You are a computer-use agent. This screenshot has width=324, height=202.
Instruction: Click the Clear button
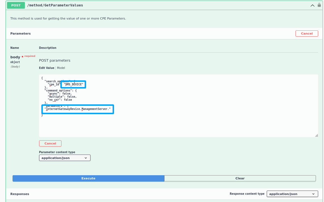[240, 178]
